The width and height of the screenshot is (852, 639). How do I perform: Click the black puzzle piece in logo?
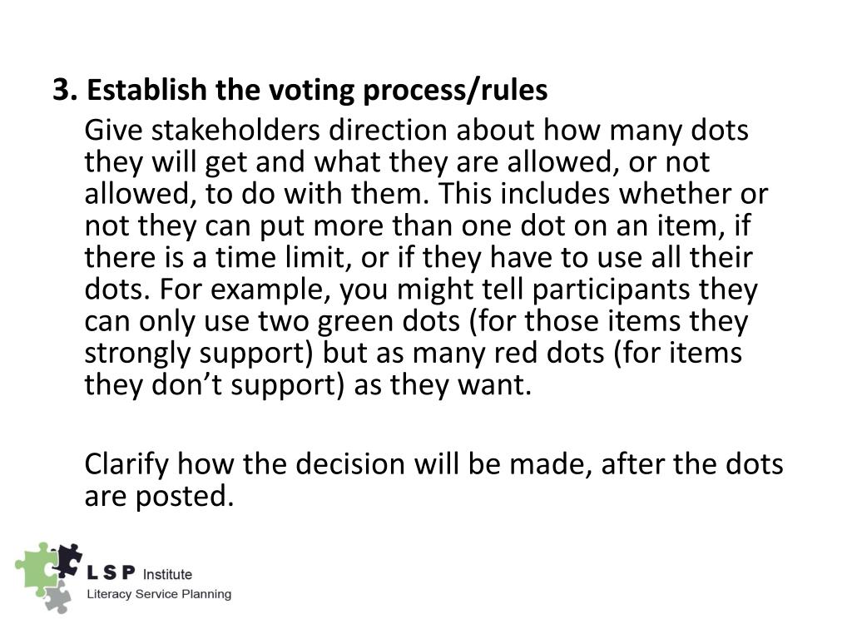pos(67,562)
